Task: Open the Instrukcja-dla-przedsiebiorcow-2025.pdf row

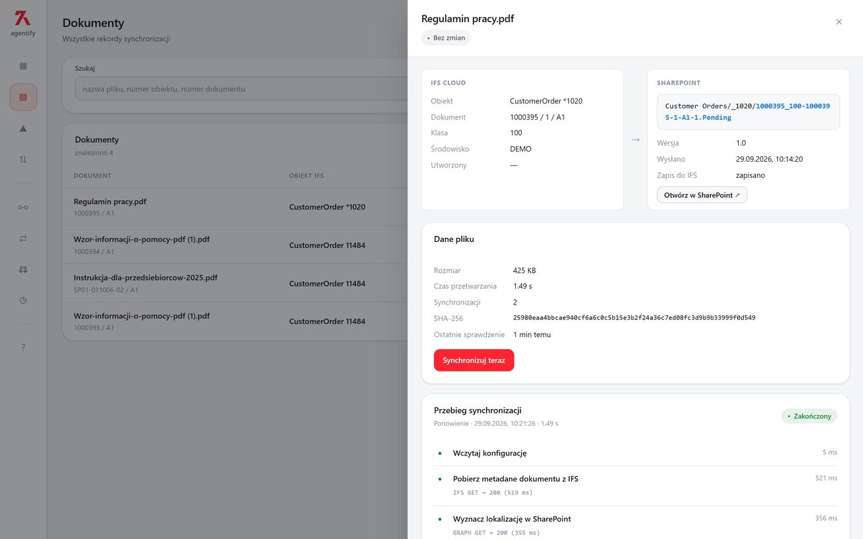Action: coord(235,283)
